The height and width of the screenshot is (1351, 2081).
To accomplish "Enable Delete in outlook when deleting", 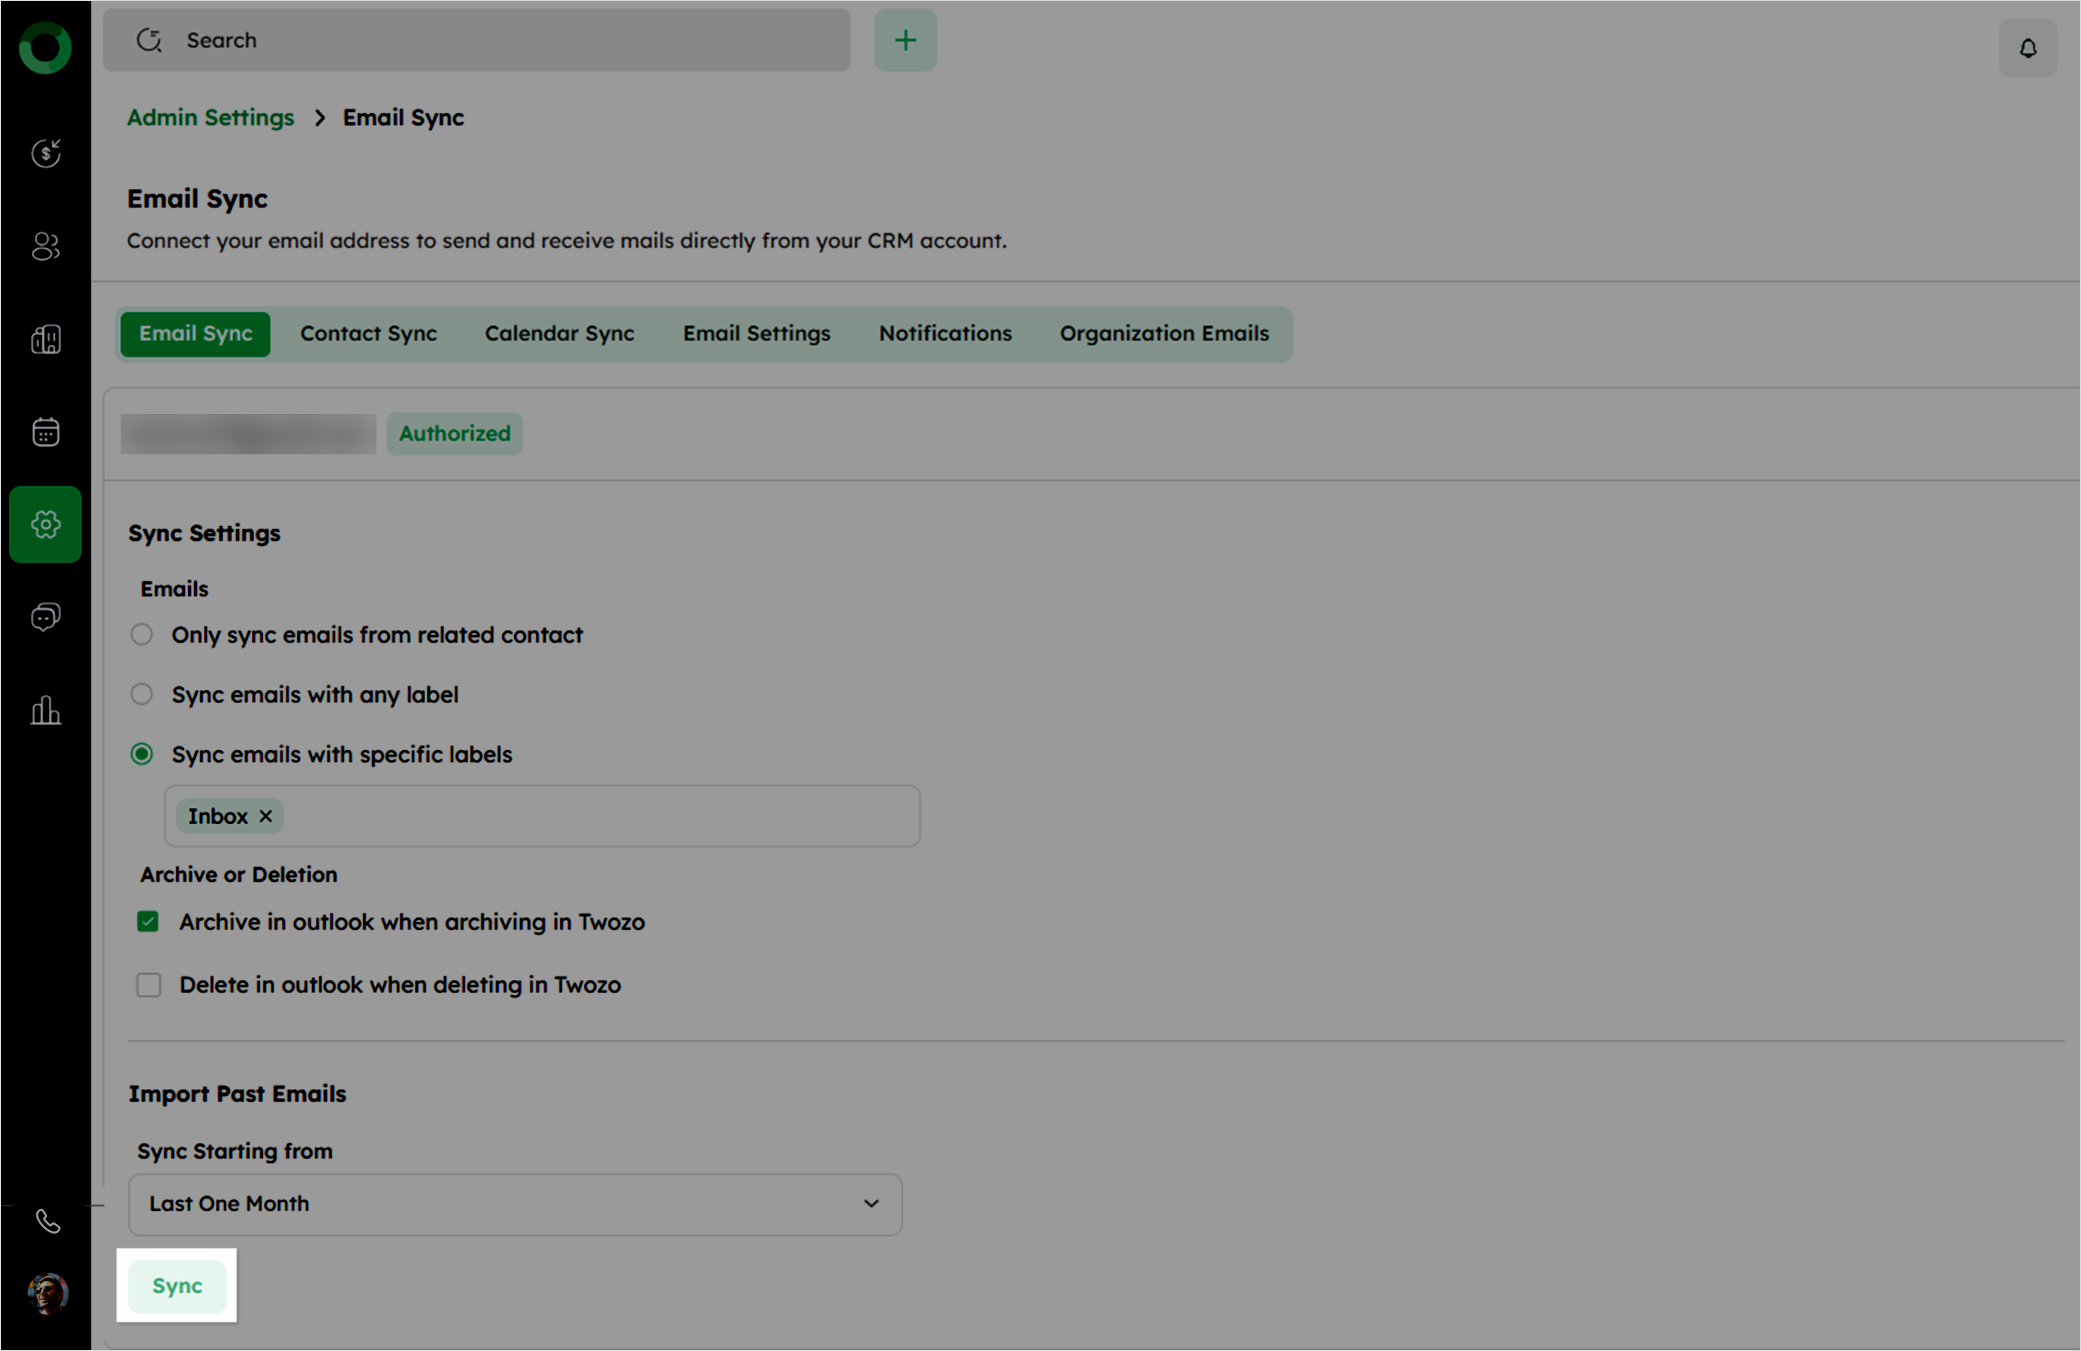I will click(x=148, y=986).
